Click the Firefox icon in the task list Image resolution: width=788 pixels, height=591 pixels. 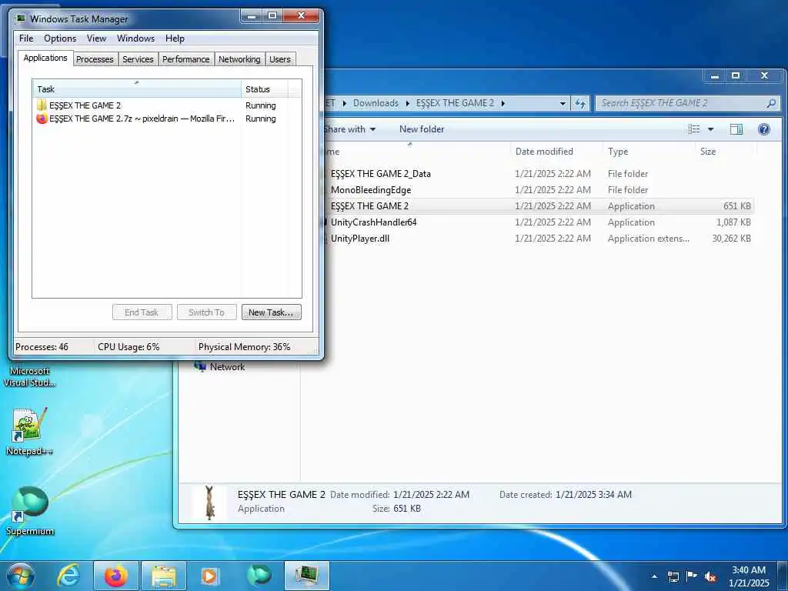[42, 119]
